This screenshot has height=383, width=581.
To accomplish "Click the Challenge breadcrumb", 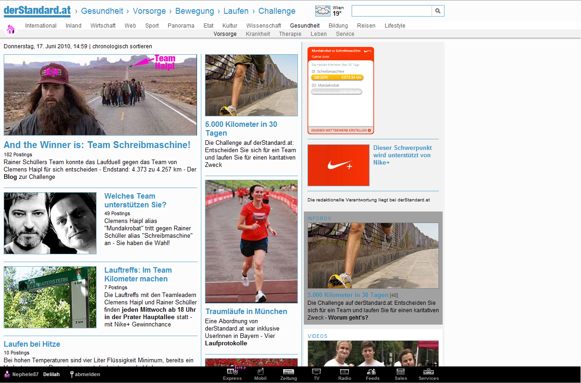I will pyautogui.click(x=277, y=11).
